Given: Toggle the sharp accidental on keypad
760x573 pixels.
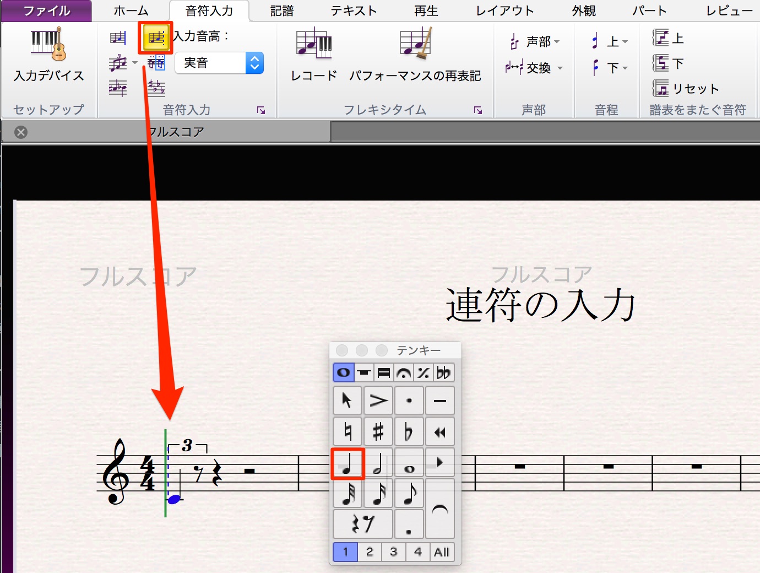Looking at the screenshot, I should 378,431.
